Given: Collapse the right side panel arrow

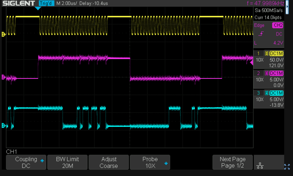Looking at the screenshot, I should click(x=252, y=63).
